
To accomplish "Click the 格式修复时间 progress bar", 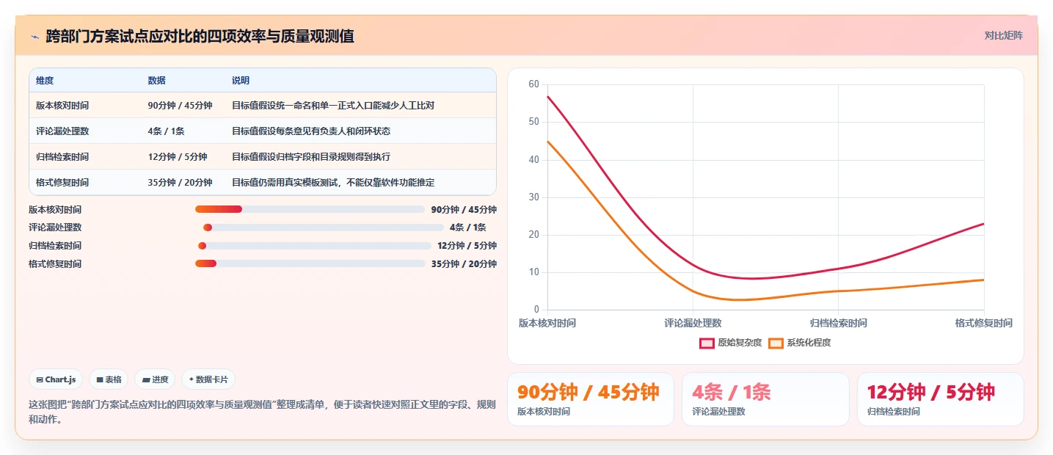I will 310,263.
